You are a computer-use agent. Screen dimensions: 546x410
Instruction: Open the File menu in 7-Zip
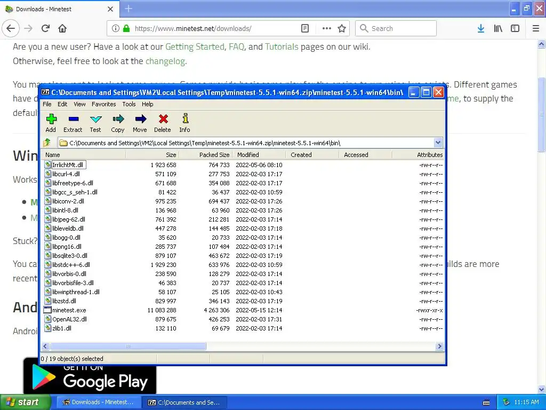click(x=47, y=104)
